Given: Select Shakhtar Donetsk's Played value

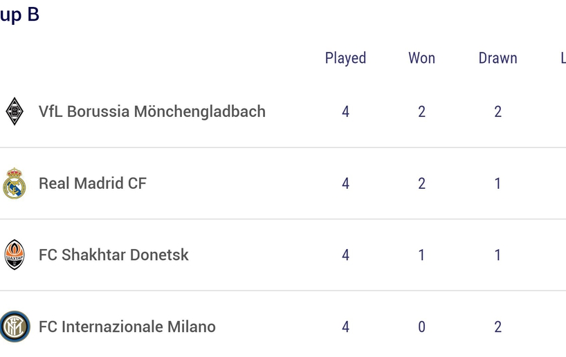Looking at the screenshot, I should point(345,255).
